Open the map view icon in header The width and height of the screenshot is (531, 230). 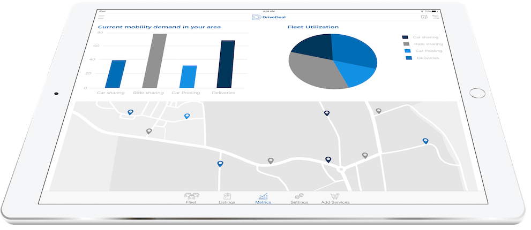tap(424, 17)
